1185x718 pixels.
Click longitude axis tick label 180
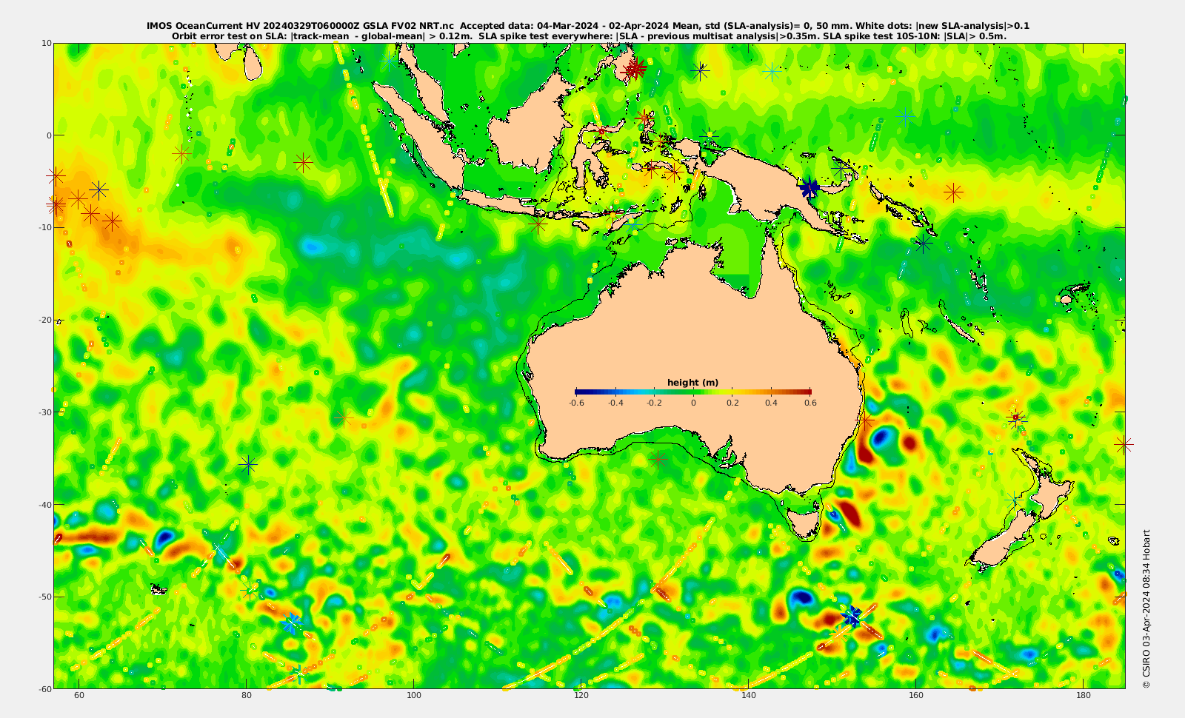click(1084, 696)
